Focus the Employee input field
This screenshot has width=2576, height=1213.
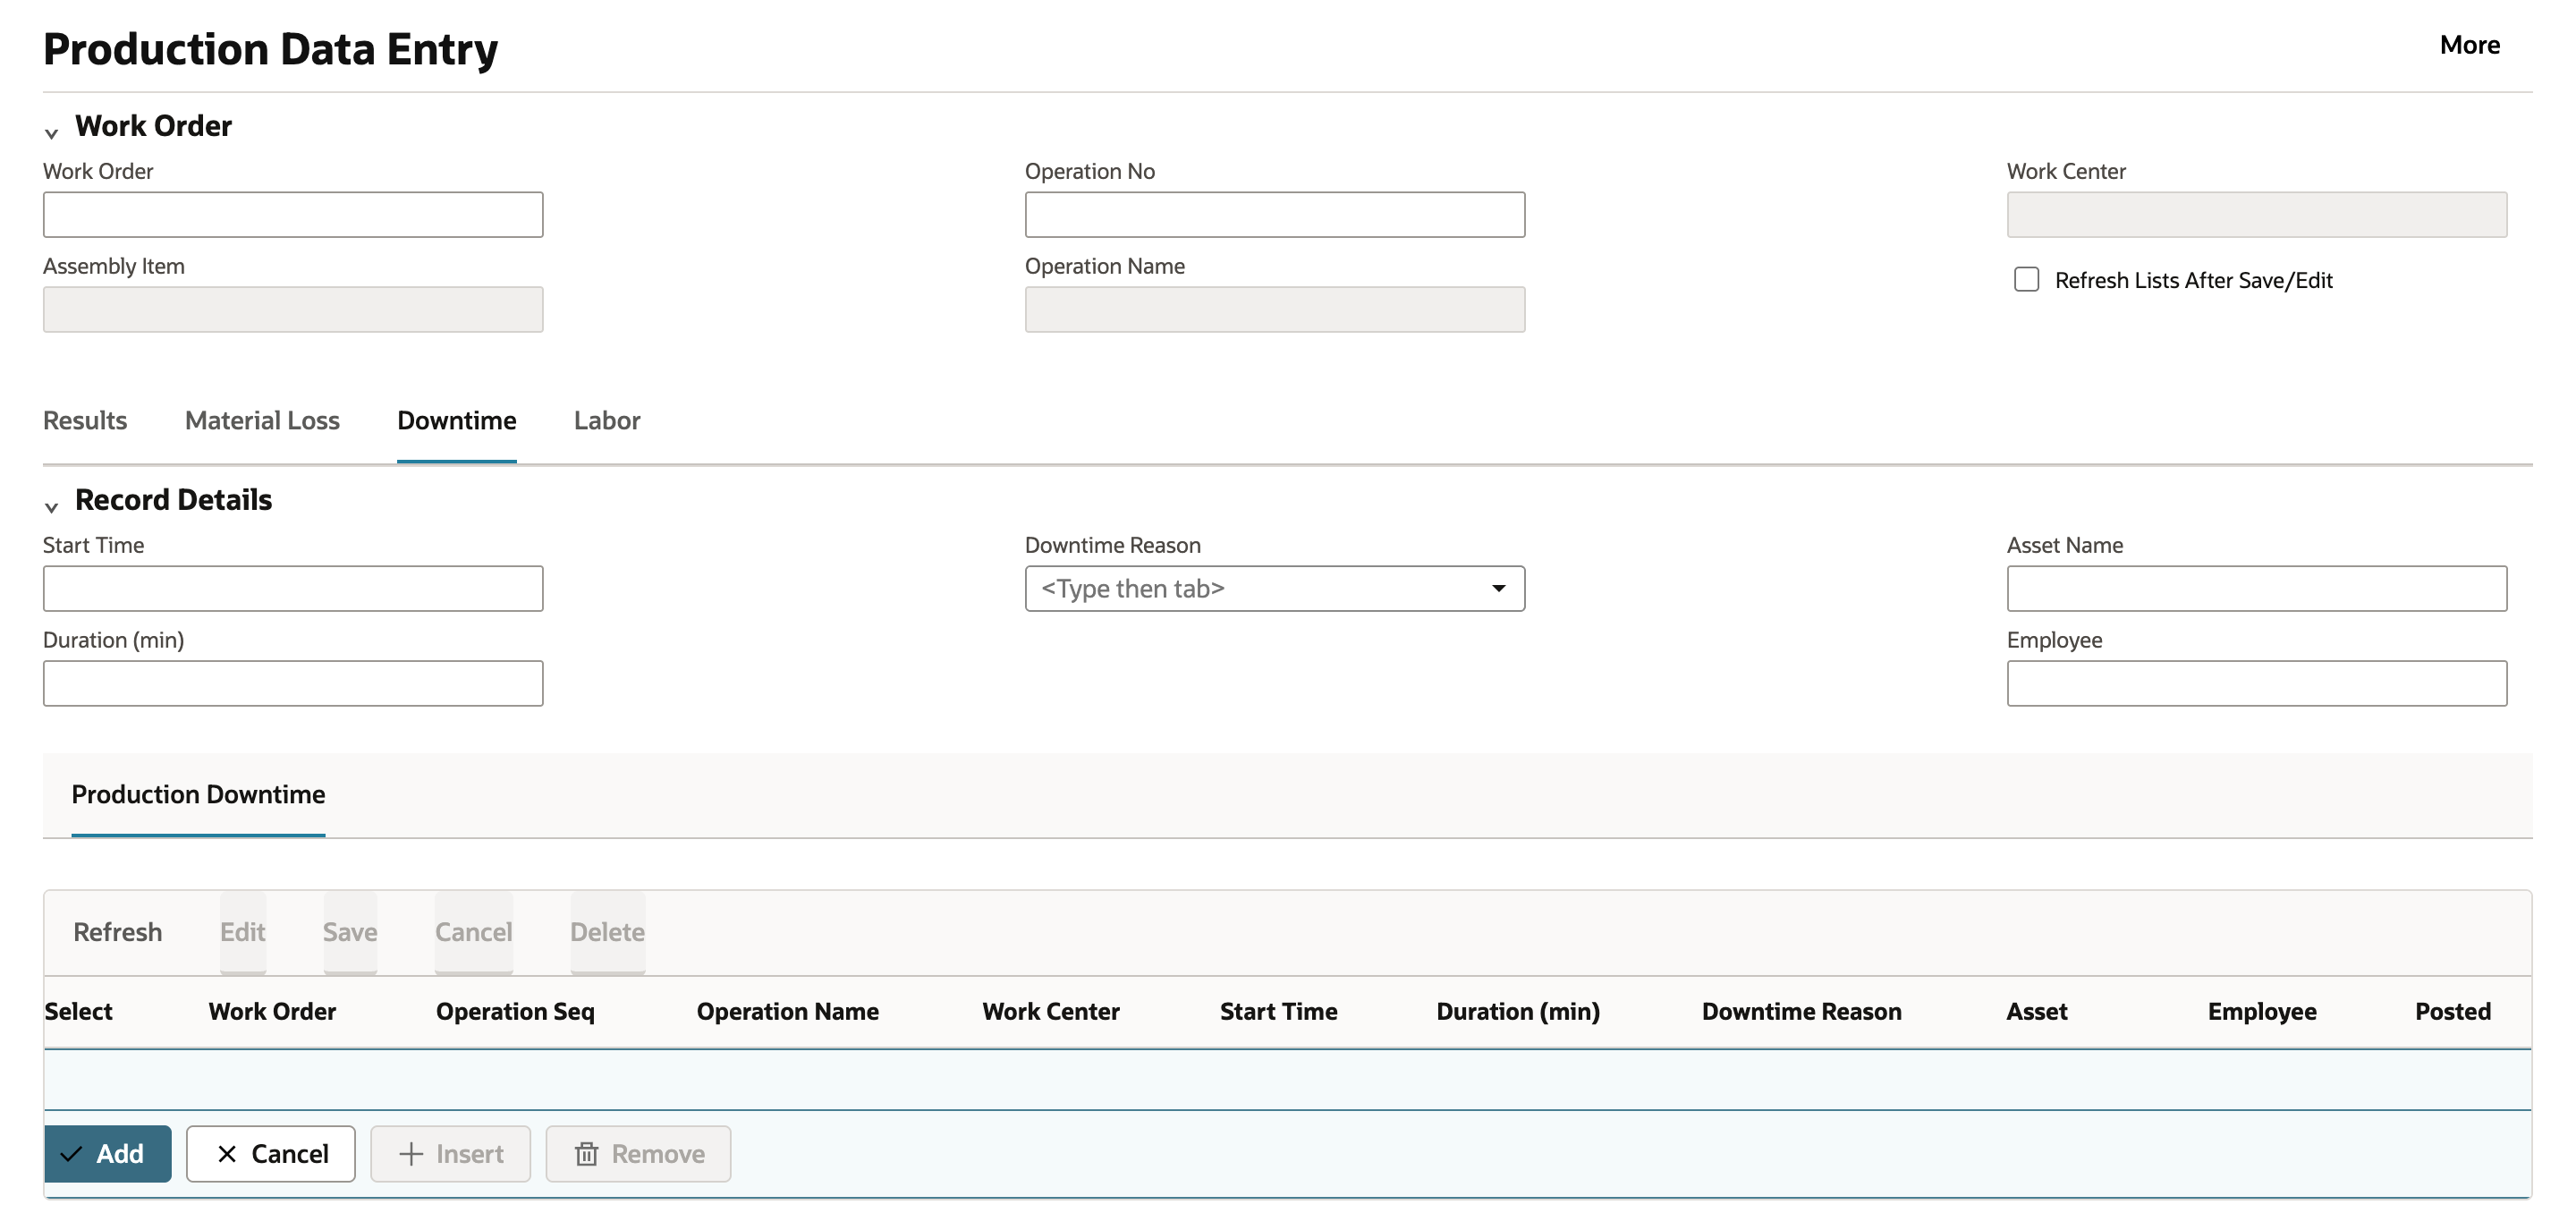pos(2257,683)
